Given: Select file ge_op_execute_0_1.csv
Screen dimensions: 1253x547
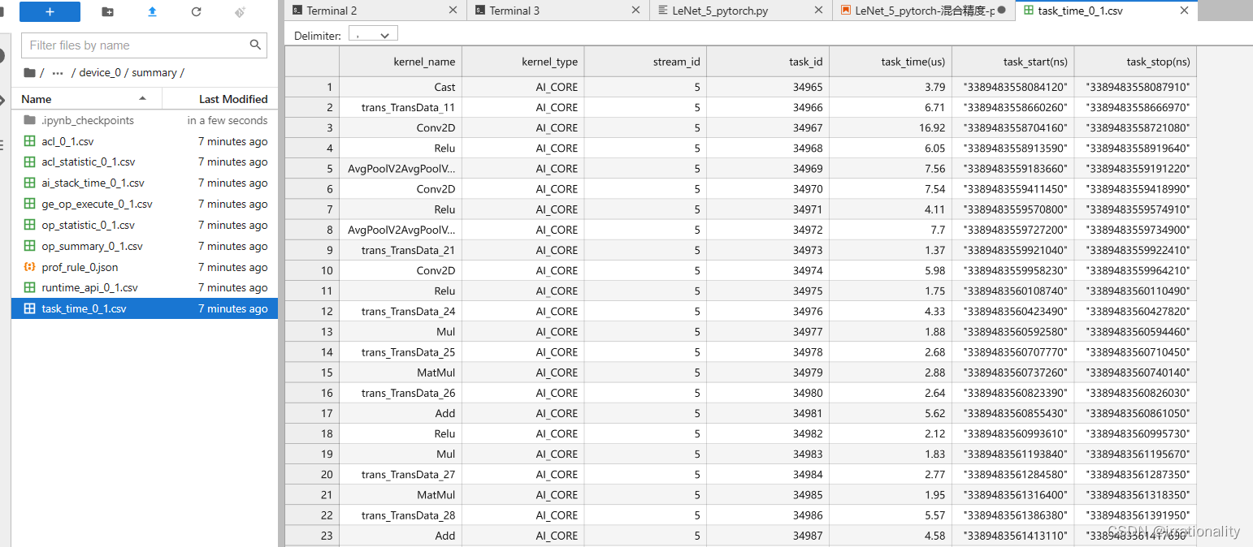Looking at the screenshot, I should [145, 204].
